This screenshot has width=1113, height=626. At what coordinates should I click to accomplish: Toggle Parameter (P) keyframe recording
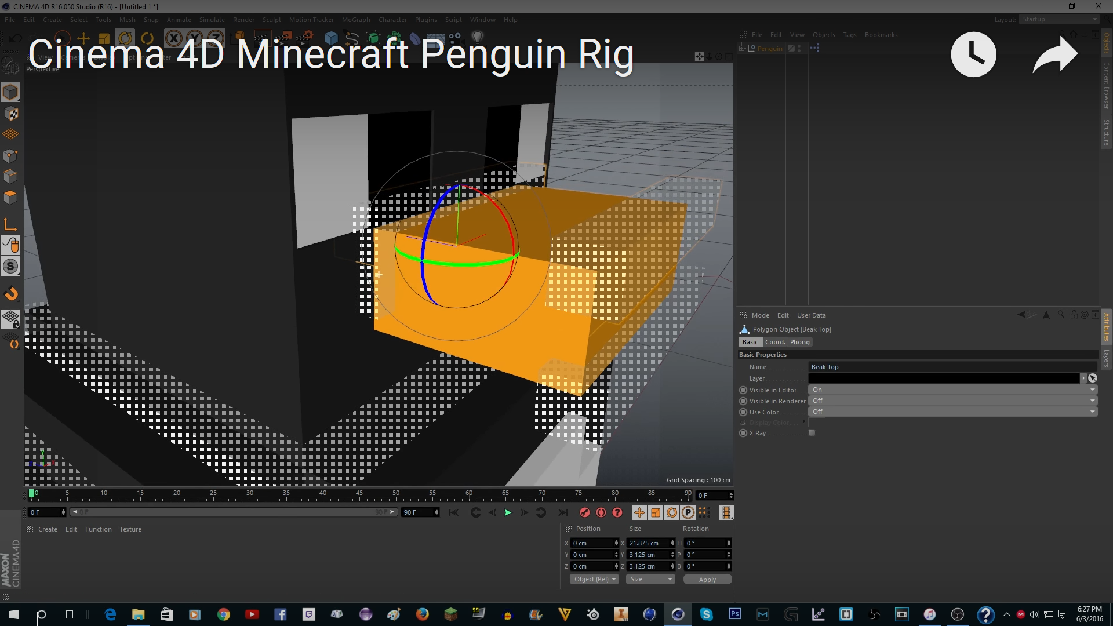coord(688,512)
